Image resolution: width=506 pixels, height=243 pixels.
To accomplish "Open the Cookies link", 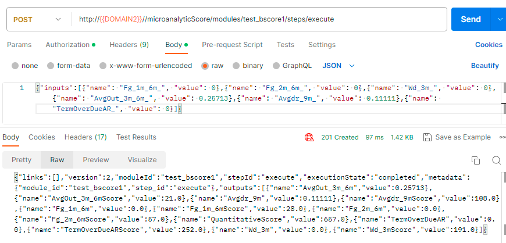I will point(489,45).
